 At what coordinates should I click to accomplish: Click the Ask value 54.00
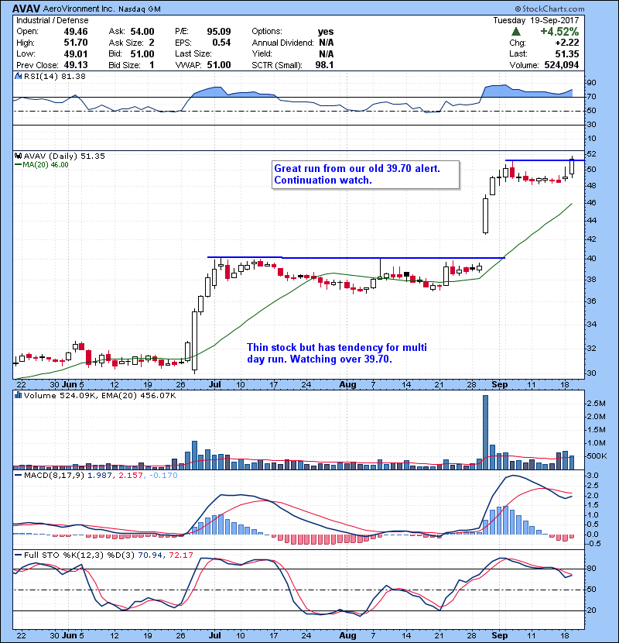[x=142, y=32]
